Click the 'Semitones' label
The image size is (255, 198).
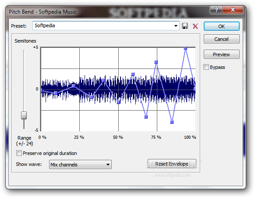pos(25,41)
